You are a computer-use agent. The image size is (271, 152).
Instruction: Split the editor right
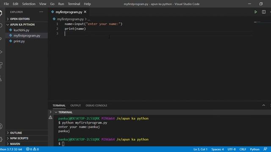coord(263,12)
